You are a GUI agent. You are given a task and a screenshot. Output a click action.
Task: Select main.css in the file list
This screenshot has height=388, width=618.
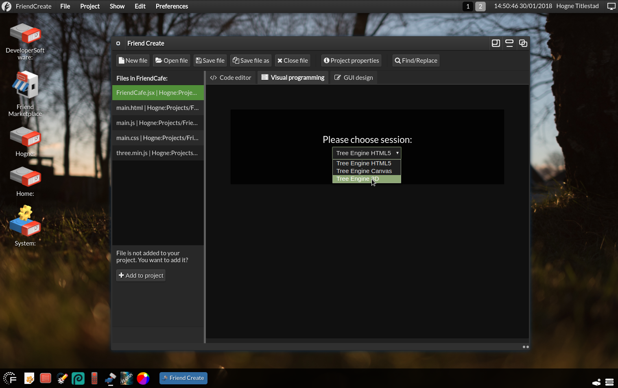[157, 138]
